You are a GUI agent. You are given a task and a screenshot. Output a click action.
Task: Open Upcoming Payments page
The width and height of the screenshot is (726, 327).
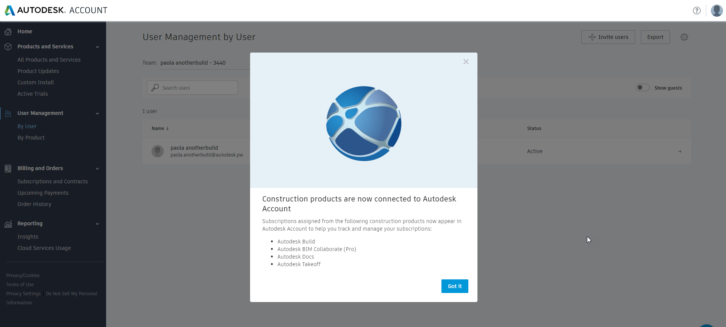43,193
